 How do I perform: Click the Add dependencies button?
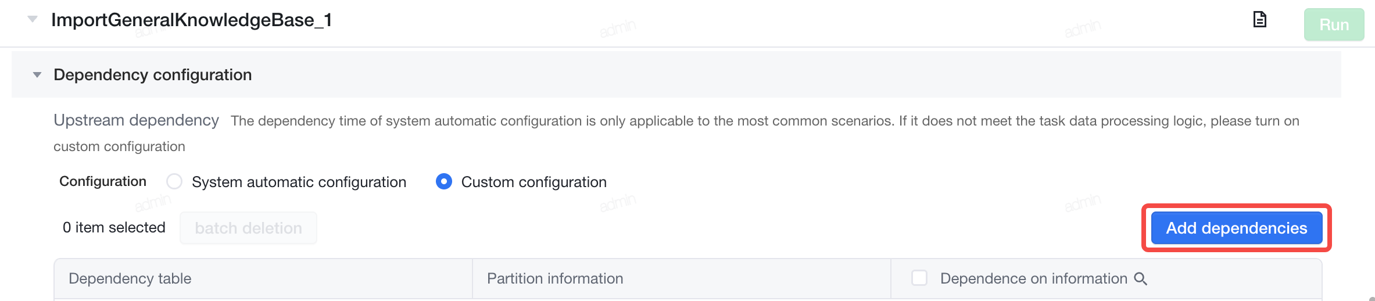1237,228
